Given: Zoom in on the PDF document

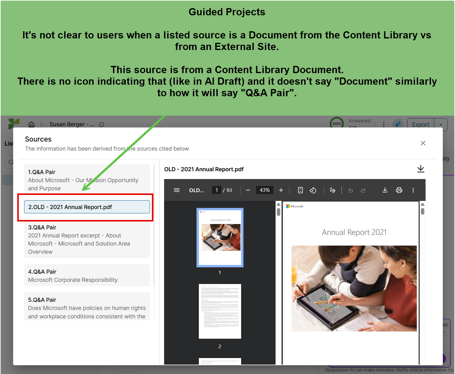Looking at the screenshot, I should [281, 190].
